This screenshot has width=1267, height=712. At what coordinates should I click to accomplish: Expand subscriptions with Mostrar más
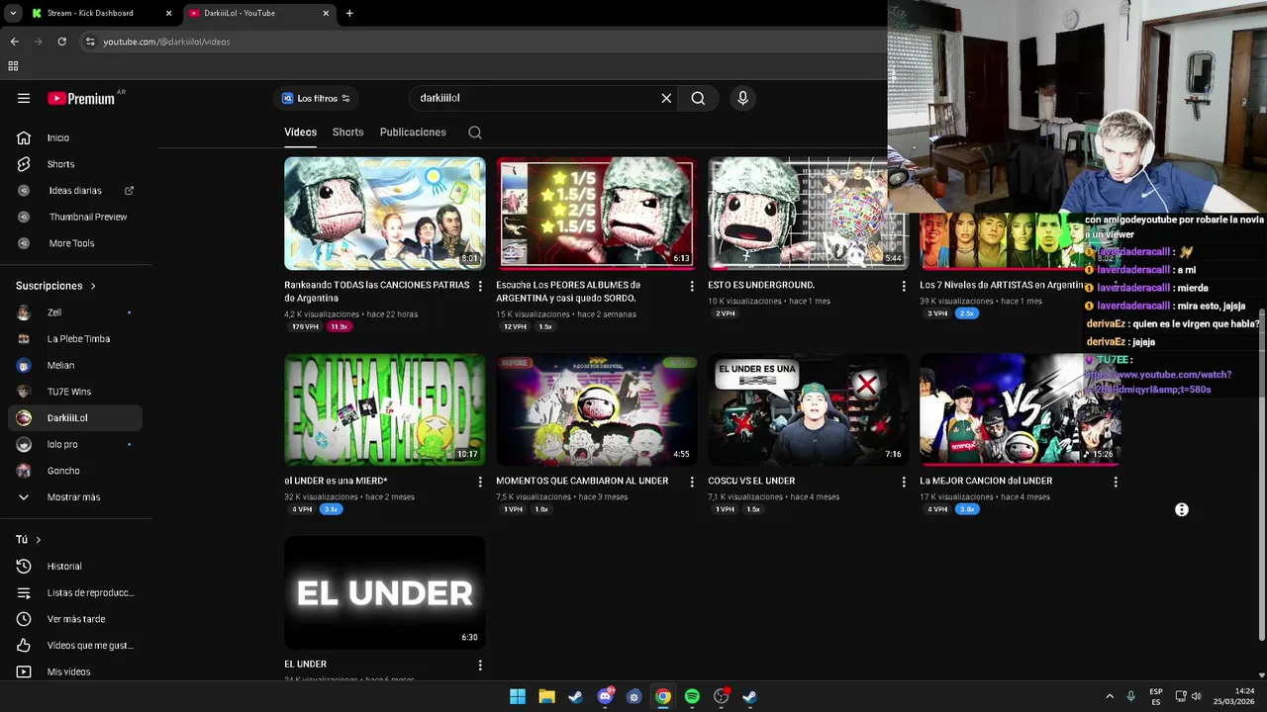(71, 497)
